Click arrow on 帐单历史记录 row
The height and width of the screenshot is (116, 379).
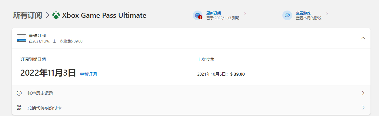click(x=363, y=93)
